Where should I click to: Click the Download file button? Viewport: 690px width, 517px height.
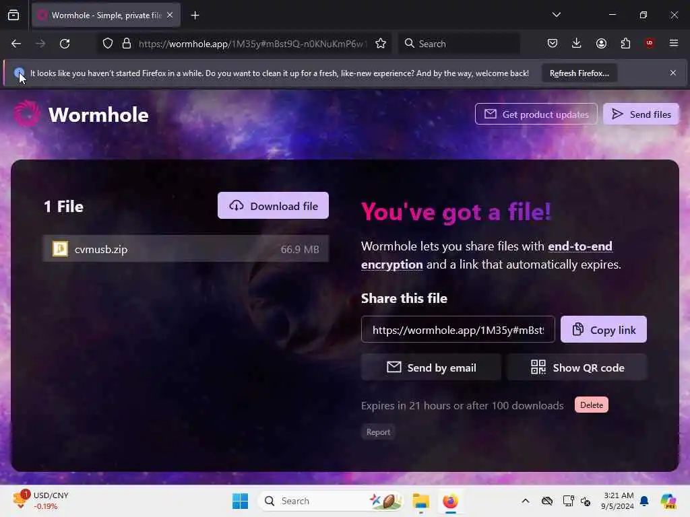coord(273,206)
